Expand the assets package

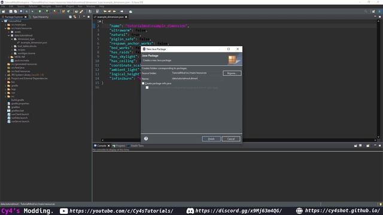(x=9, y=32)
